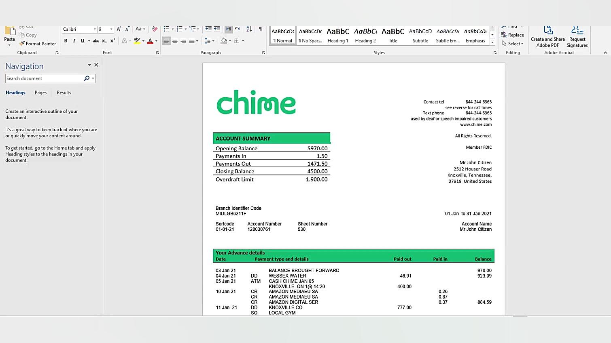Set right-to-left text direction

coord(237,29)
